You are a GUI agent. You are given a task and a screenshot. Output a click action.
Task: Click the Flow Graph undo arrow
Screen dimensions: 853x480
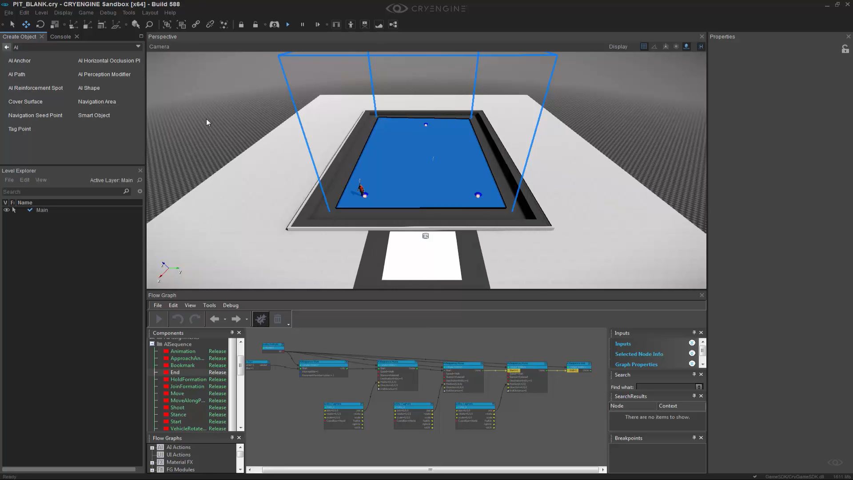coord(178,319)
